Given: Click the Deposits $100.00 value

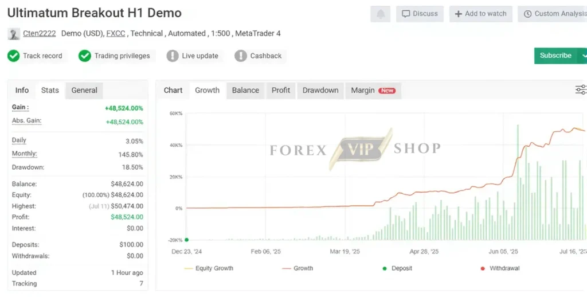Looking at the screenshot, I should point(131,245).
